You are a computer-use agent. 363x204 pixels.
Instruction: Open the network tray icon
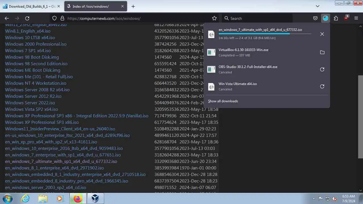(328, 199)
